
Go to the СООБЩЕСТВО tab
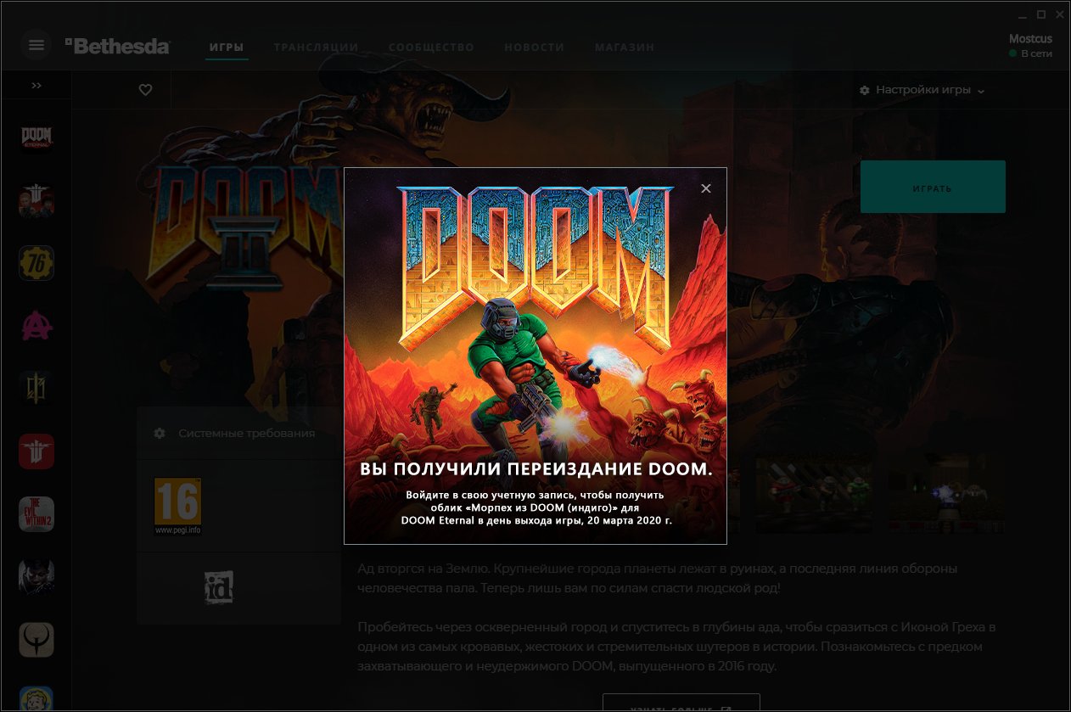coord(431,48)
